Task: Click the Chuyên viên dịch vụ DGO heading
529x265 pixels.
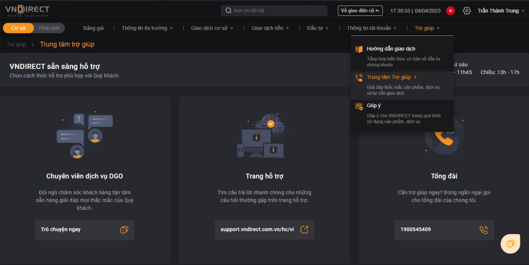Action: [x=85, y=176]
